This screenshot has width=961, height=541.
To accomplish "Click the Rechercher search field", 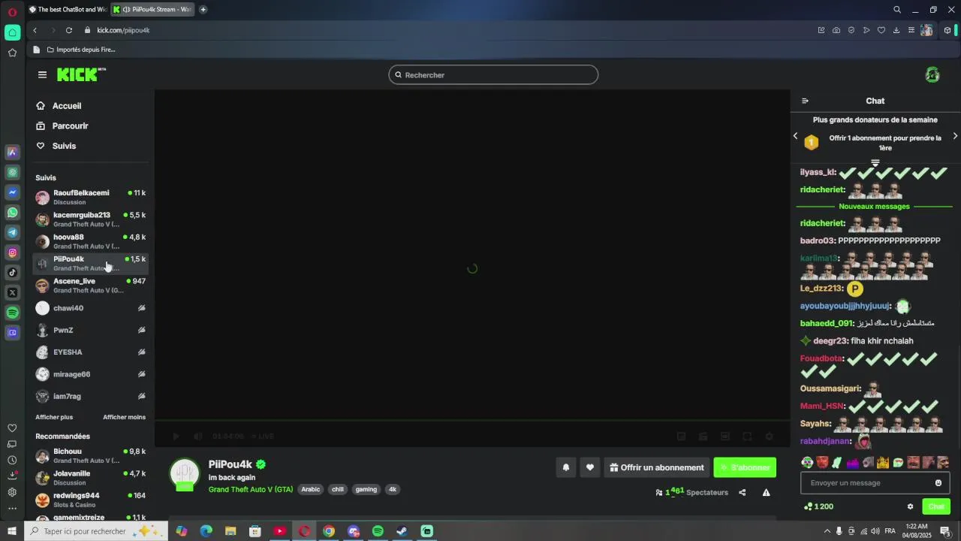I will click(493, 75).
